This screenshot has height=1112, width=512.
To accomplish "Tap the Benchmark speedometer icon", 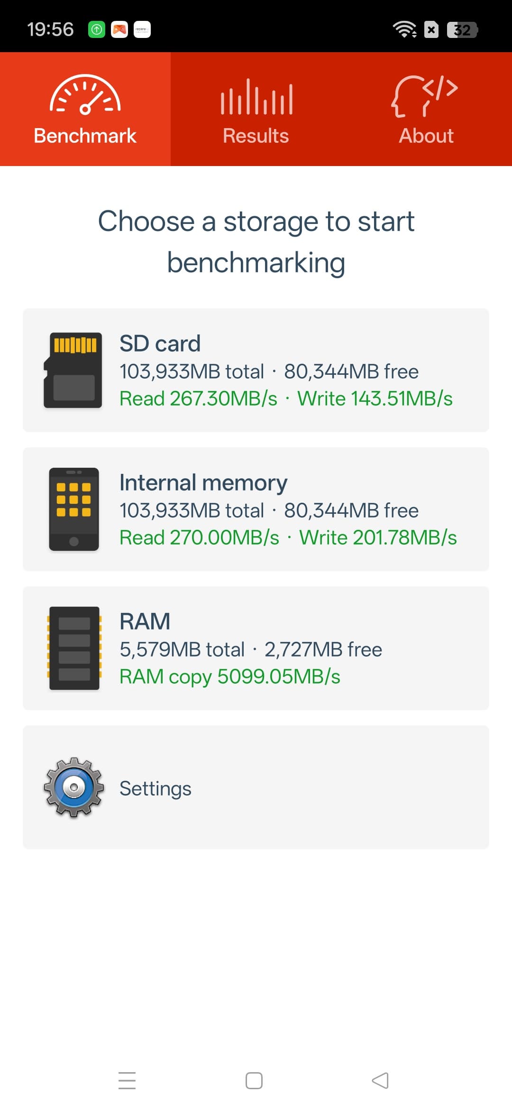I will point(85,95).
